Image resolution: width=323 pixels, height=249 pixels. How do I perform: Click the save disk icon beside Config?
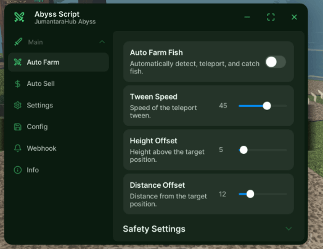[18, 127]
